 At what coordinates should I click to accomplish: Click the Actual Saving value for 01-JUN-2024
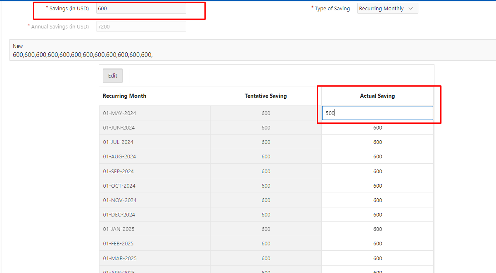pos(377,127)
